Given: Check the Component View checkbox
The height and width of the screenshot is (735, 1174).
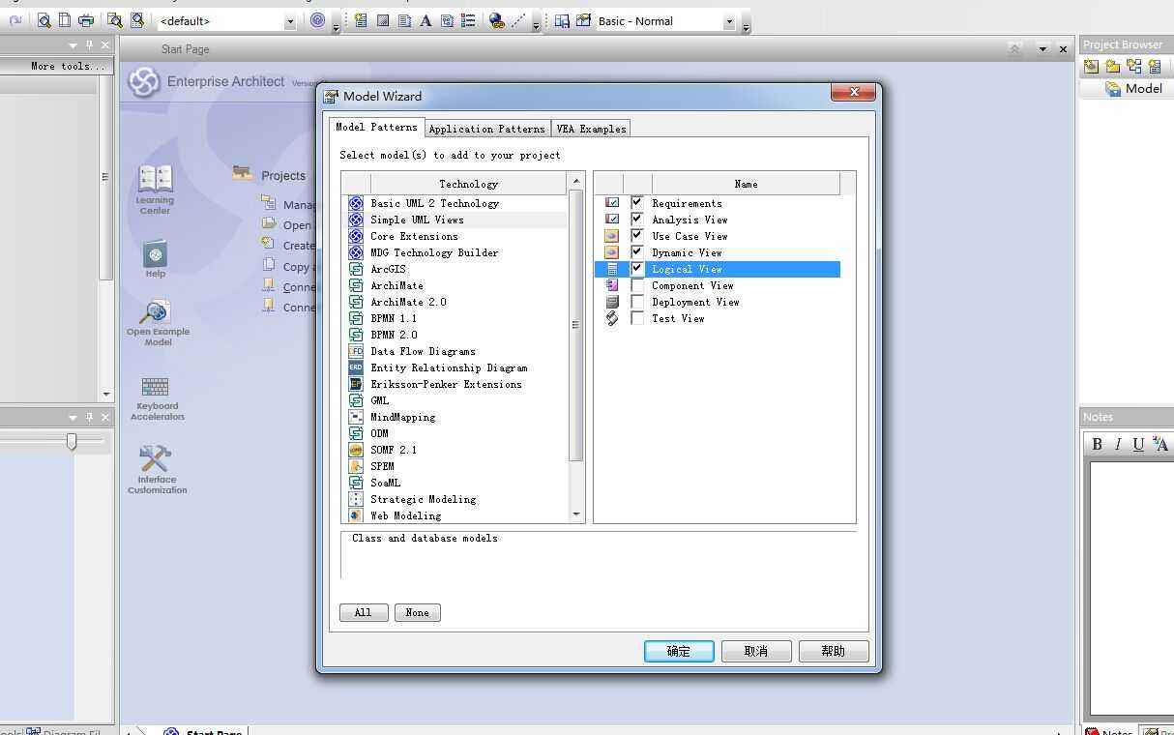Looking at the screenshot, I should click(x=637, y=285).
